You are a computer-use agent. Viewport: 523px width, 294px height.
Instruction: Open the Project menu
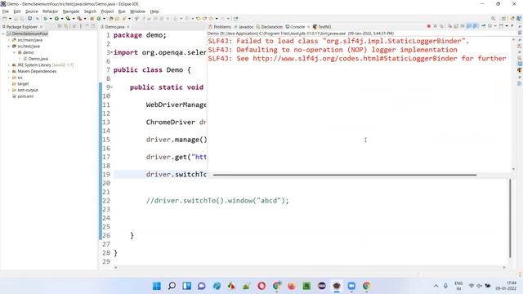pos(107,11)
